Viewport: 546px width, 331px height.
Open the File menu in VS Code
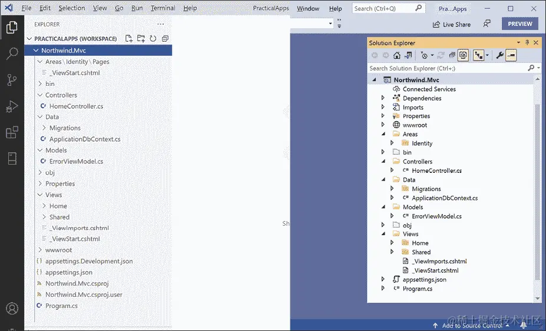[x=27, y=8]
